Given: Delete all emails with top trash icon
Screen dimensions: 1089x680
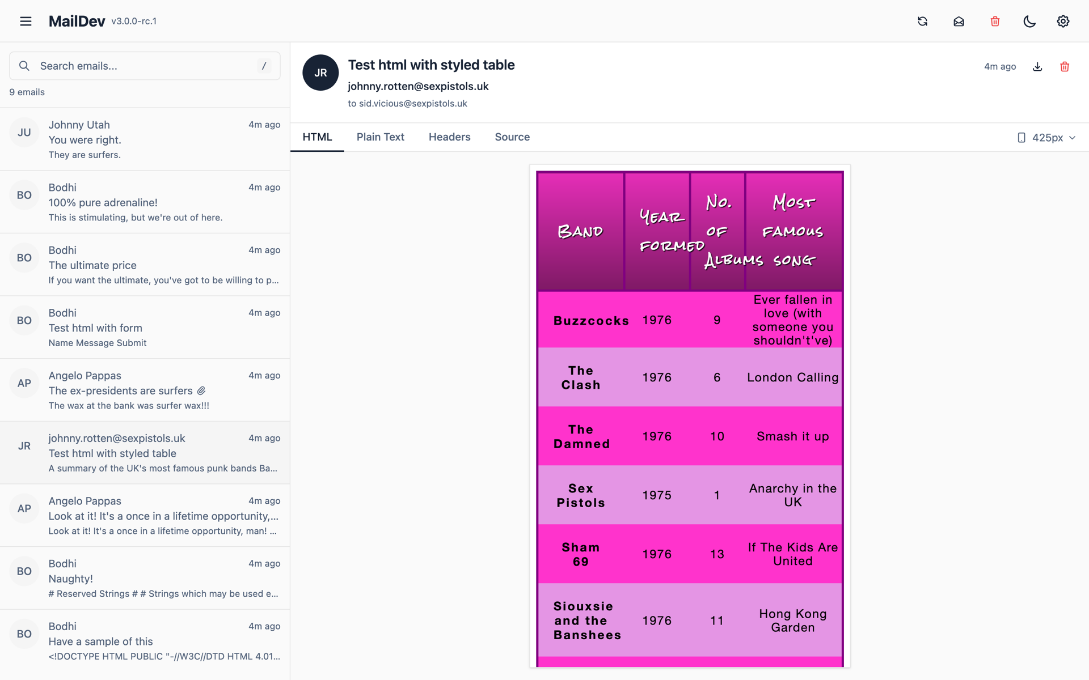Looking at the screenshot, I should 995,21.
